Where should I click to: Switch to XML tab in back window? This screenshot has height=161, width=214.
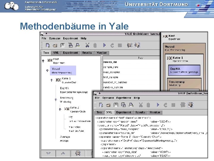(x=56, y=53)
